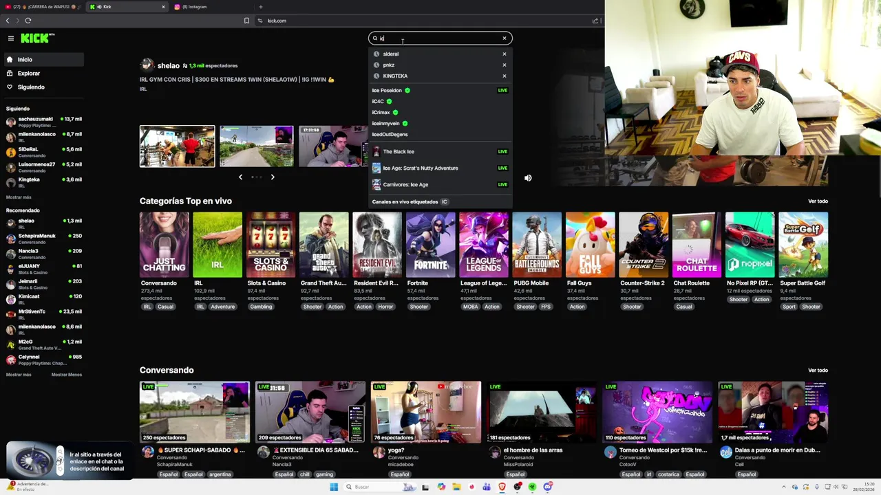Screen dimensions: 881x495
Task: Collapse with 'Mostrar Menos'
Action: 67,375
